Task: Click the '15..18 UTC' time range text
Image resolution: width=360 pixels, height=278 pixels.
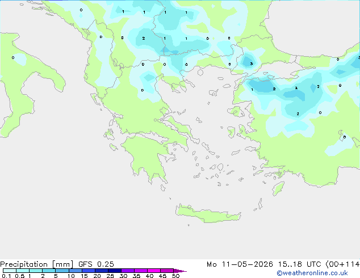Action: pos(299,264)
